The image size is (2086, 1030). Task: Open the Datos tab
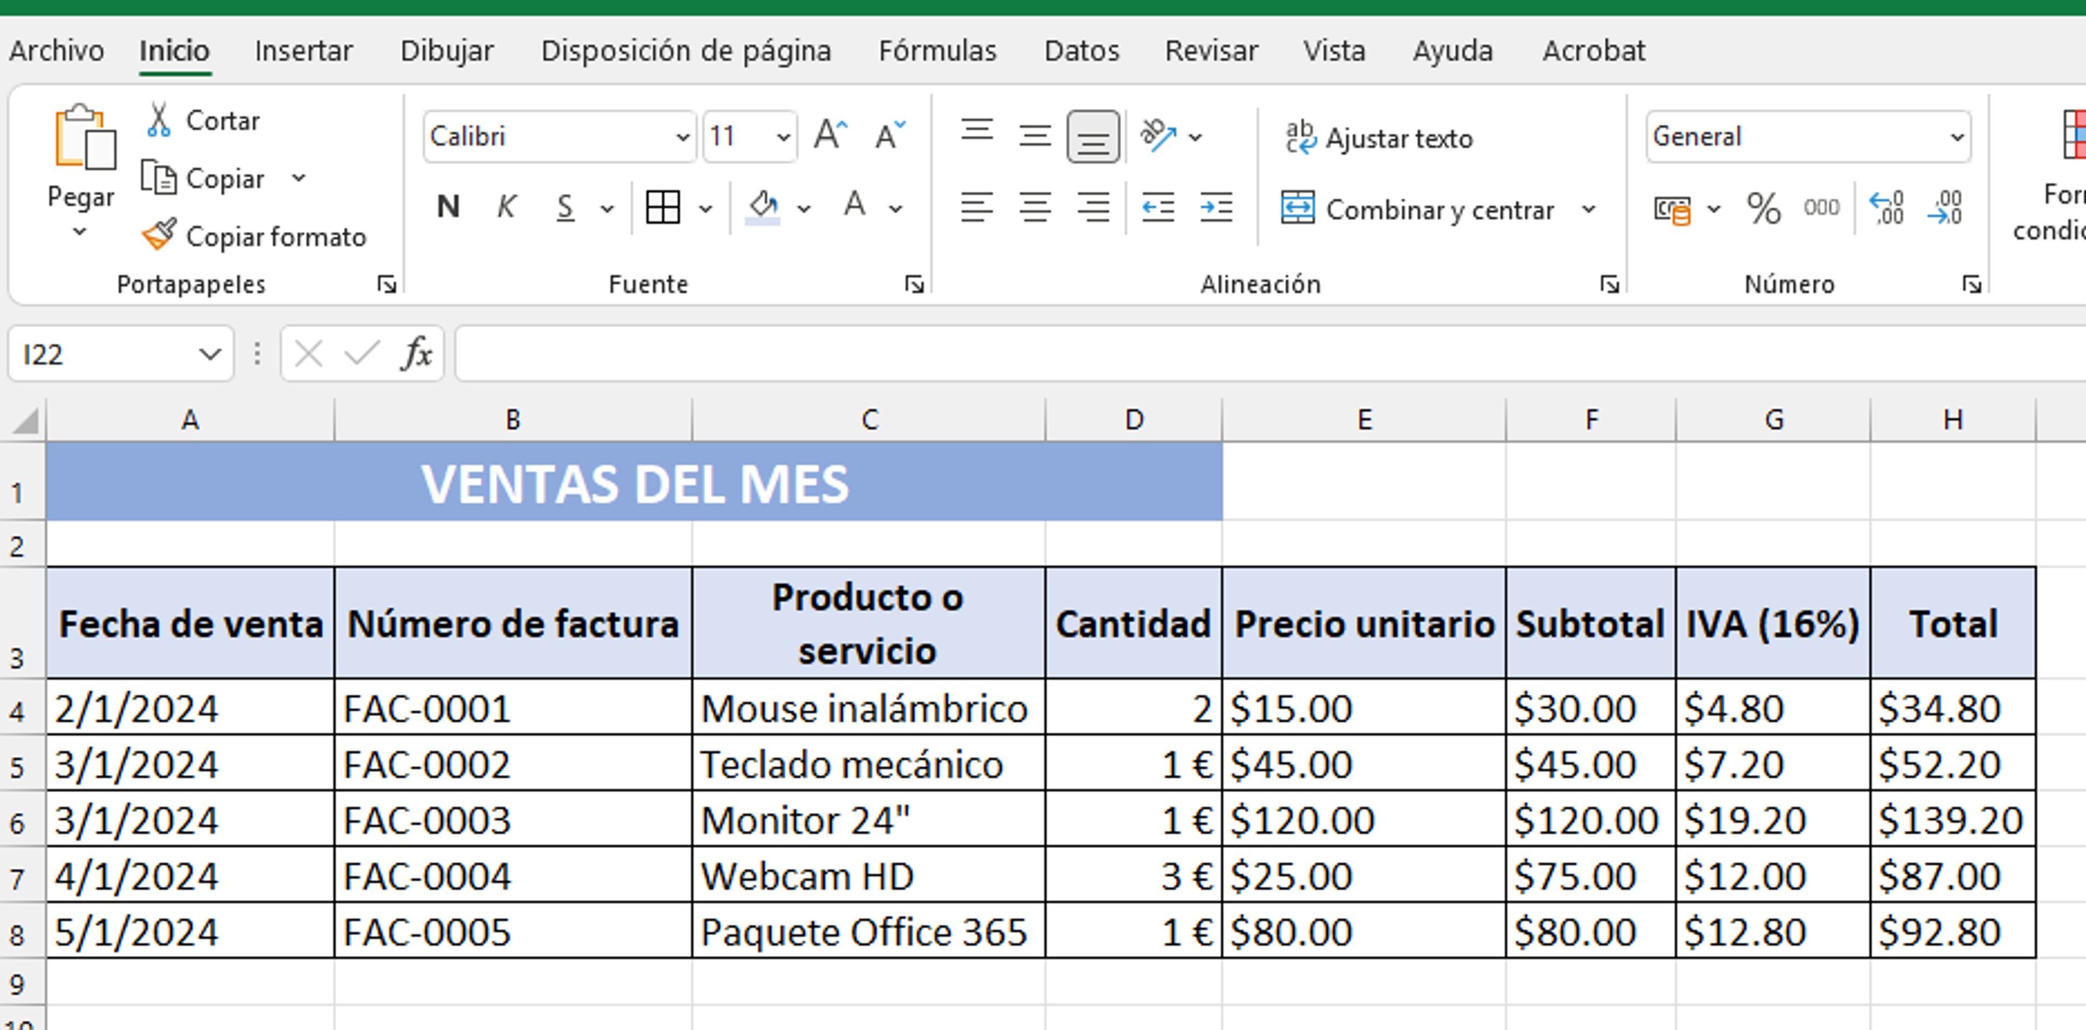click(1082, 51)
